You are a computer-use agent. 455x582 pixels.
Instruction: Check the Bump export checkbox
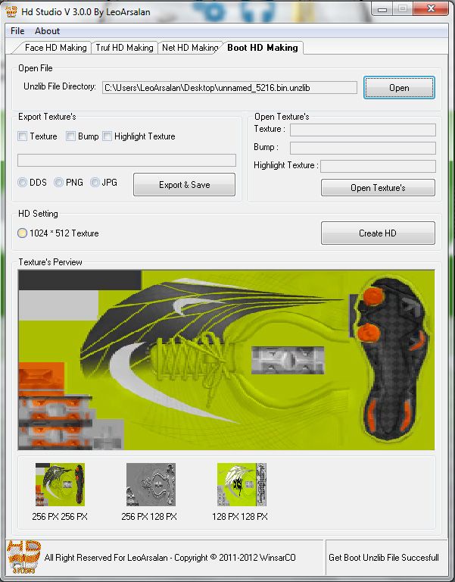[71, 136]
